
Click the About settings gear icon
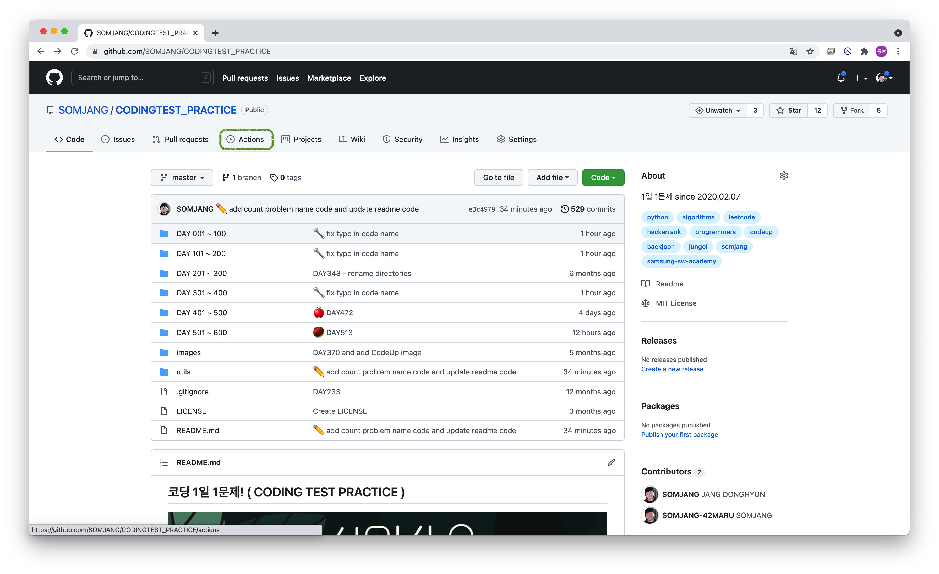coord(784,176)
